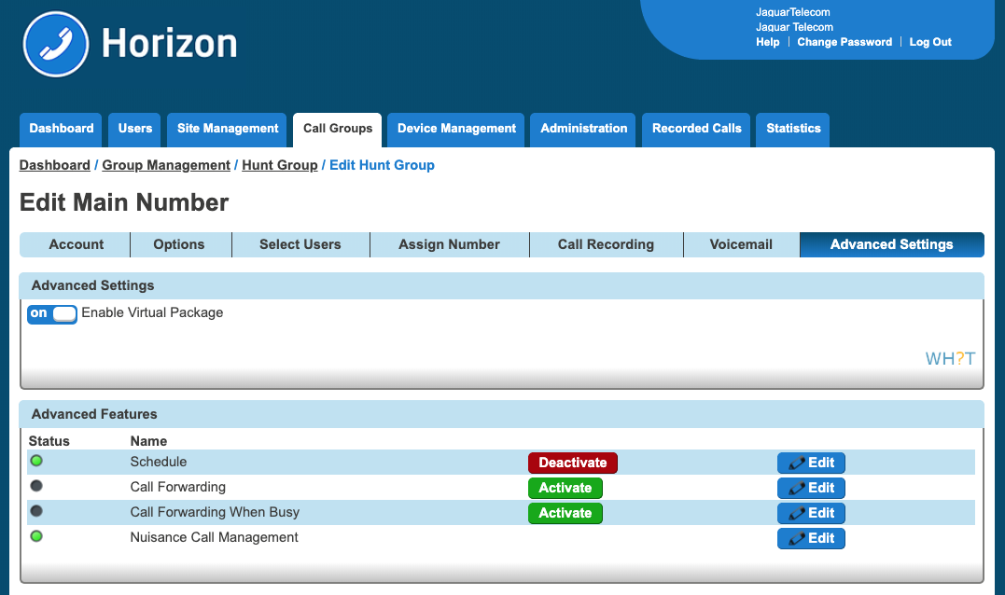
Task: Toggle the Enable Virtual Package switch
Action: pos(52,314)
